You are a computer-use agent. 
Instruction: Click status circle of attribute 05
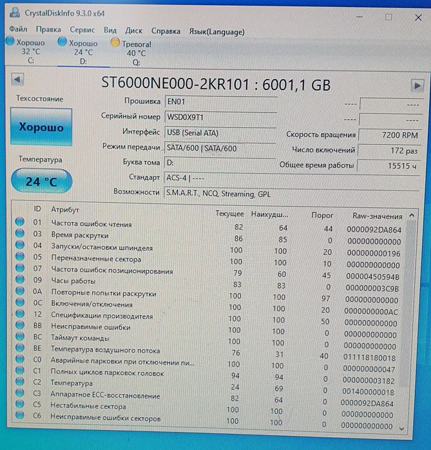[x=20, y=256]
